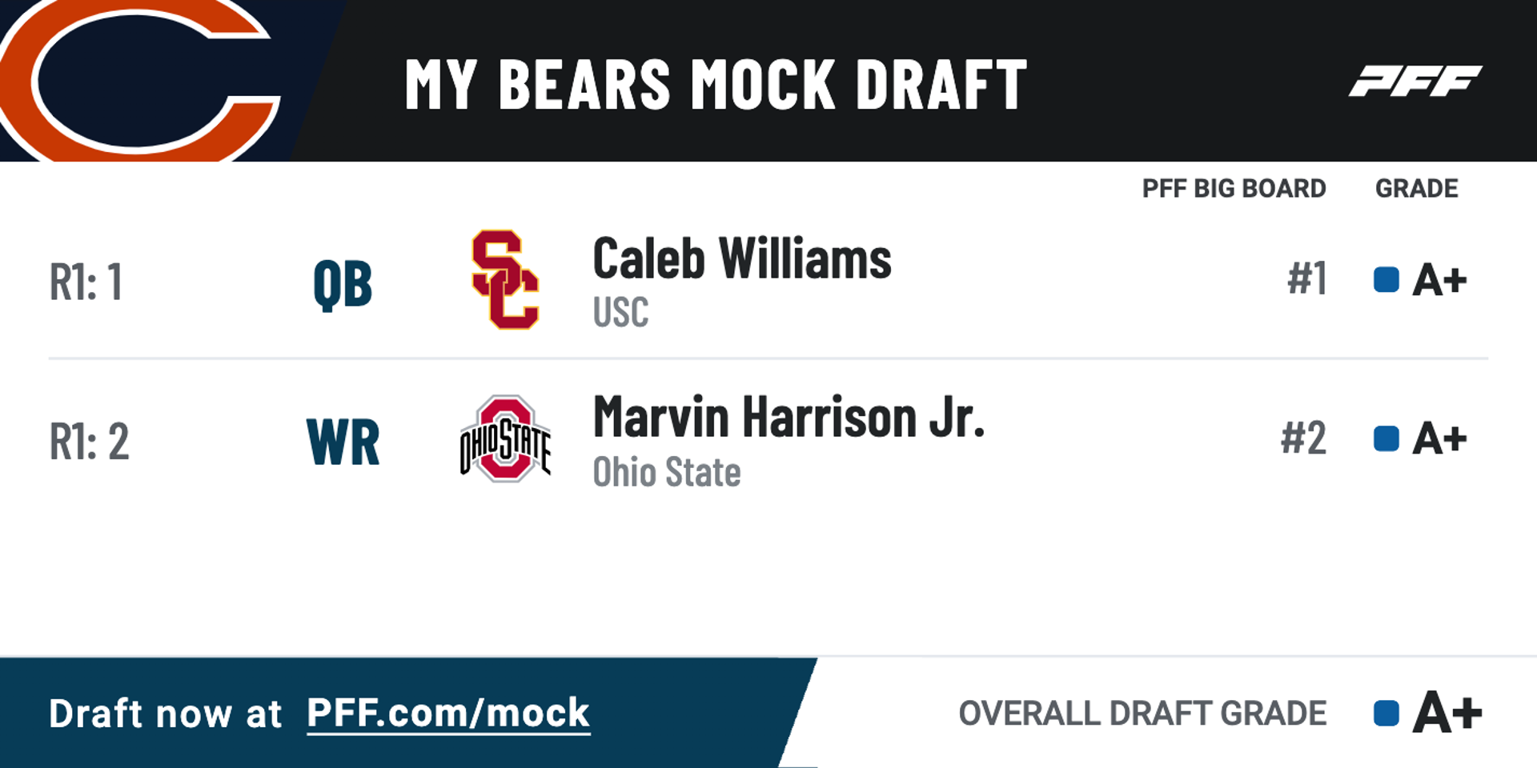Select Caleb Williams player name
Screen dimensions: 1537x768
742,258
